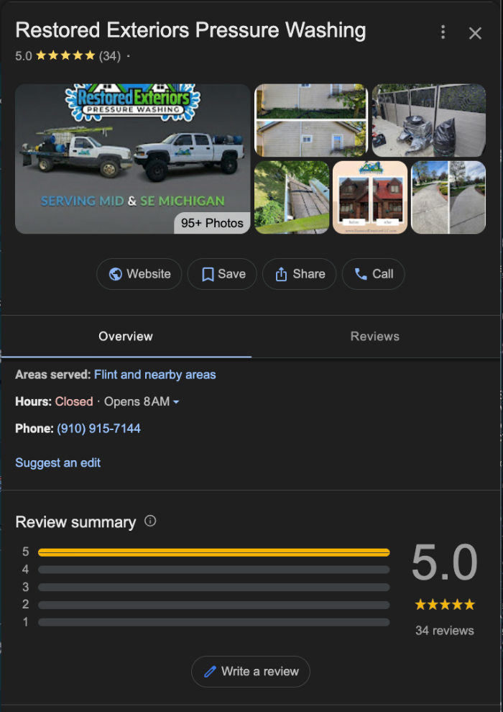
Task: Click the Review summary heading
Action: click(75, 522)
